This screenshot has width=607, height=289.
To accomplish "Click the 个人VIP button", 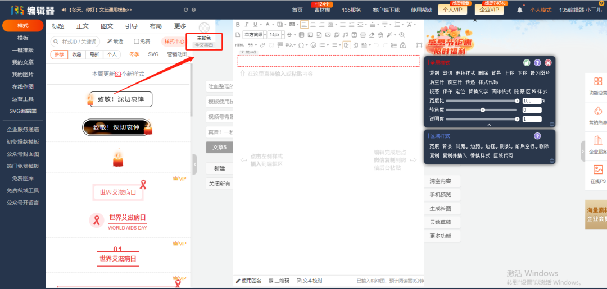I will tap(452, 10).
